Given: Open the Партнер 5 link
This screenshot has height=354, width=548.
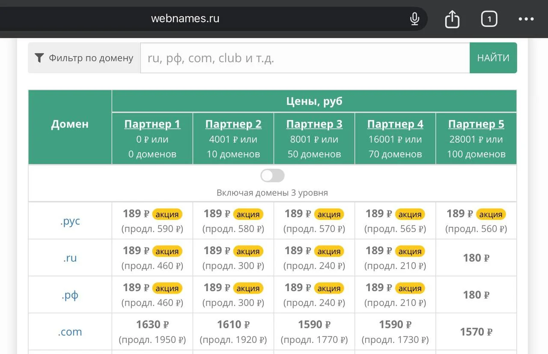Looking at the screenshot, I should coord(476,124).
